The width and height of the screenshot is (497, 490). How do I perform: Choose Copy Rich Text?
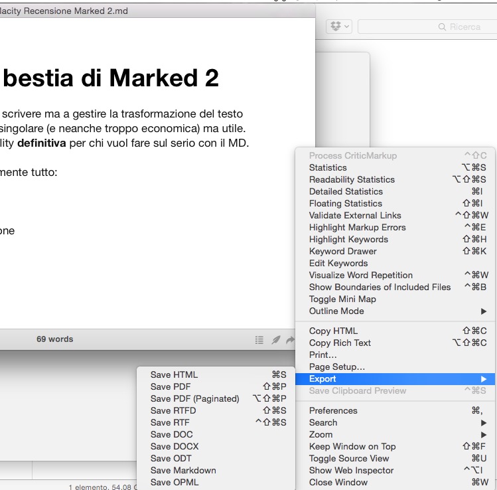click(x=395, y=343)
